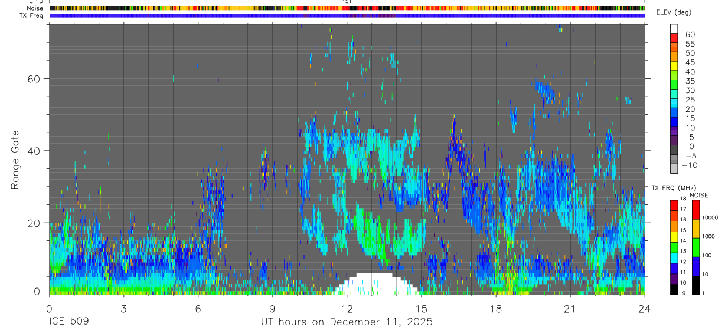Click the multicolored noise strip above the plot

tap(347, 8)
